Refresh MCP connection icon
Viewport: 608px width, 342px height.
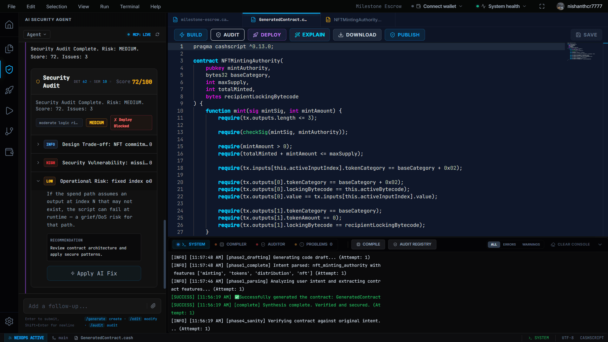[x=157, y=35]
